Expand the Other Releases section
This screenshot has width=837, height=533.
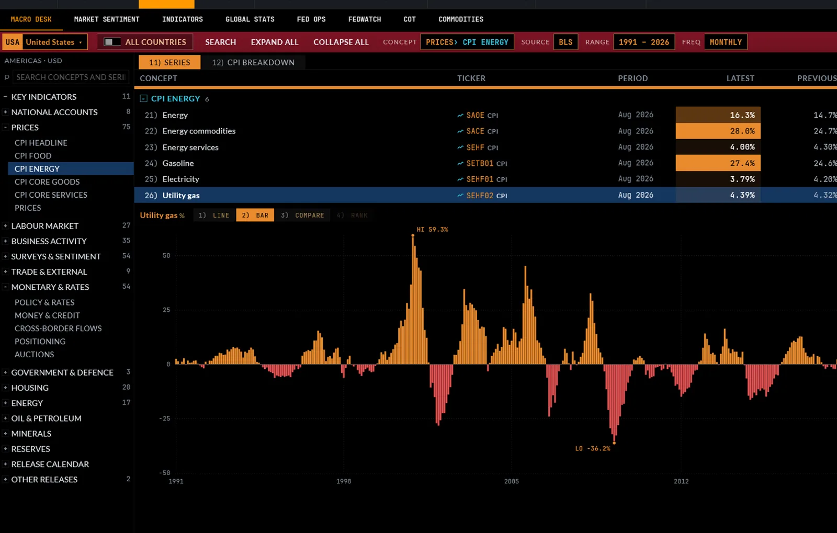(5, 479)
